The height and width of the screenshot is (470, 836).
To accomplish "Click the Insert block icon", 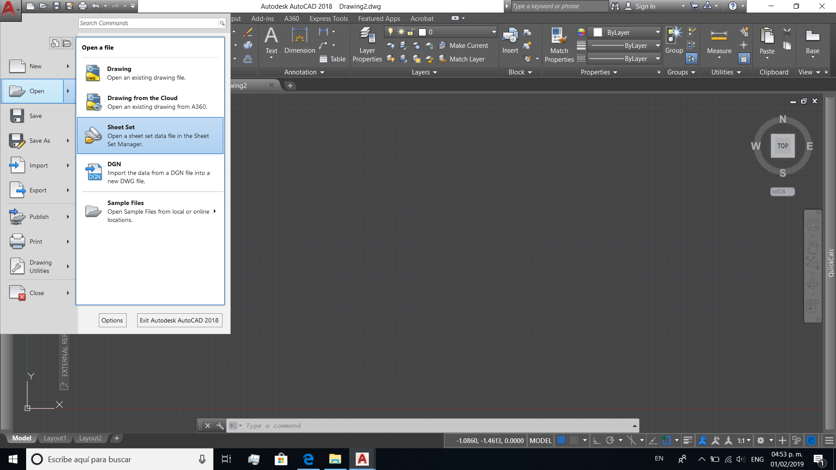I will pyautogui.click(x=510, y=36).
